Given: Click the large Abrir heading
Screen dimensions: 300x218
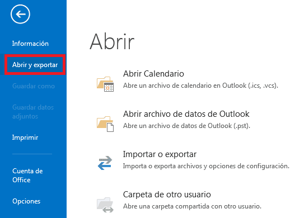Looking at the screenshot, I should [x=112, y=41].
